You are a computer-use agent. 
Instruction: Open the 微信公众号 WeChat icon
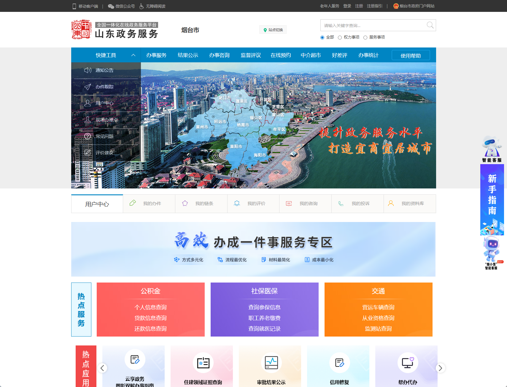tap(111, 6)
